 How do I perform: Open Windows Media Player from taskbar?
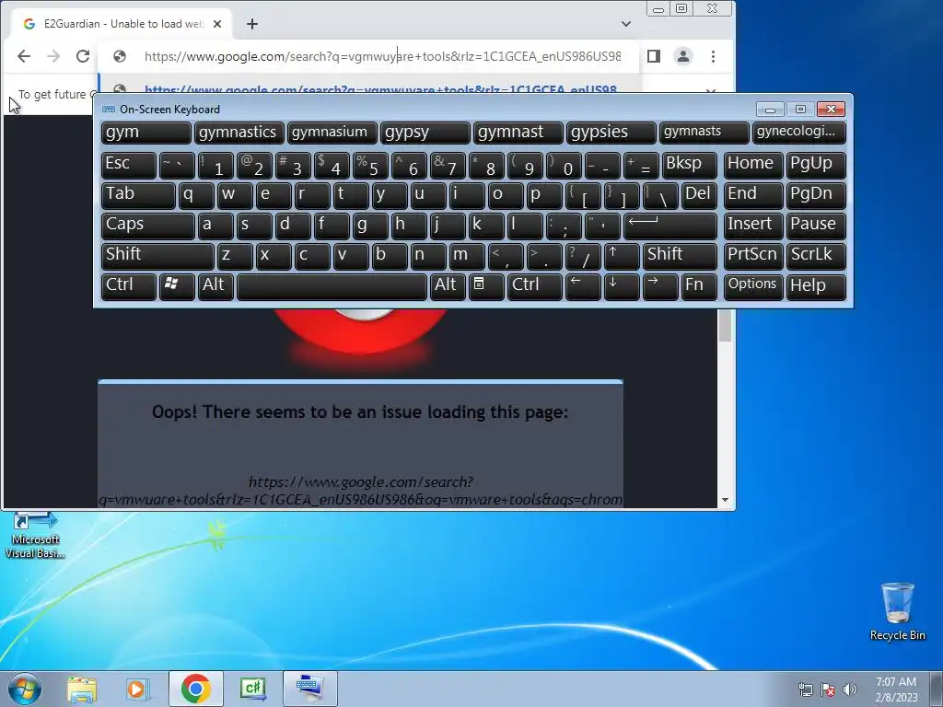coord(138,689)
